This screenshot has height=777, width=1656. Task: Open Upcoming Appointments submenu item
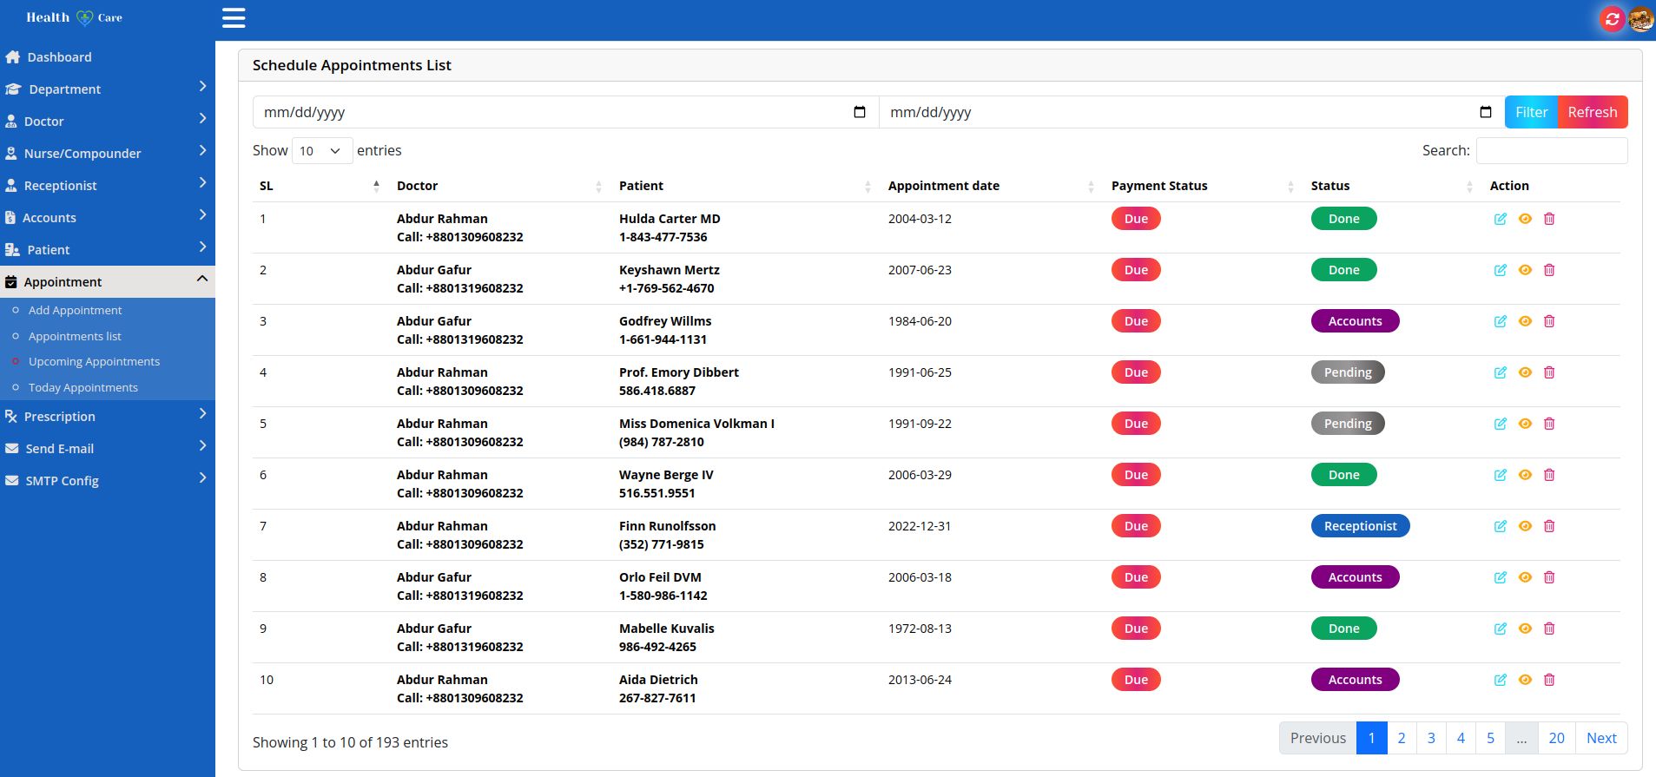(x=94, y=362)
